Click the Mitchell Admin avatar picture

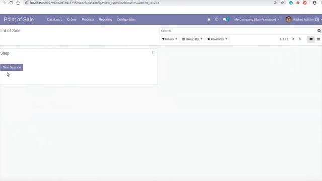288,19
